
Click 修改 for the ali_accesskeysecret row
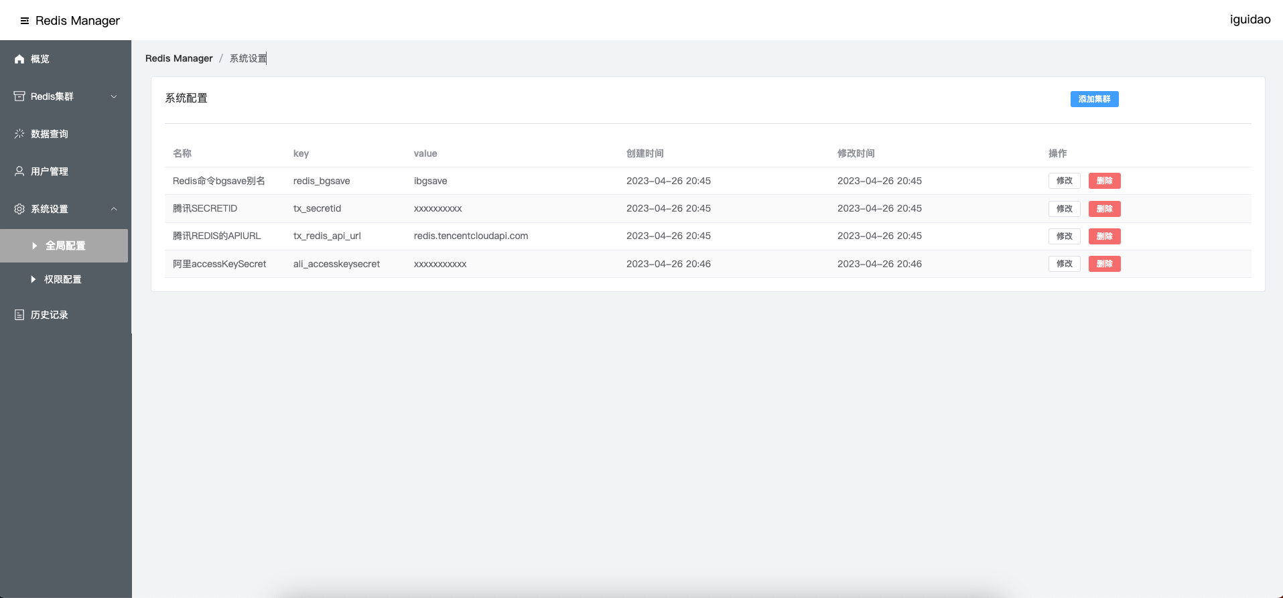pos(1064,264)
